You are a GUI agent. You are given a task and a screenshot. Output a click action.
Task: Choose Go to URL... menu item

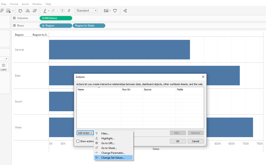113,143
